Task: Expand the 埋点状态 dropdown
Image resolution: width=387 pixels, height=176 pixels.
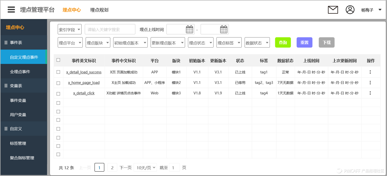Action: click(x=200, y=42)
